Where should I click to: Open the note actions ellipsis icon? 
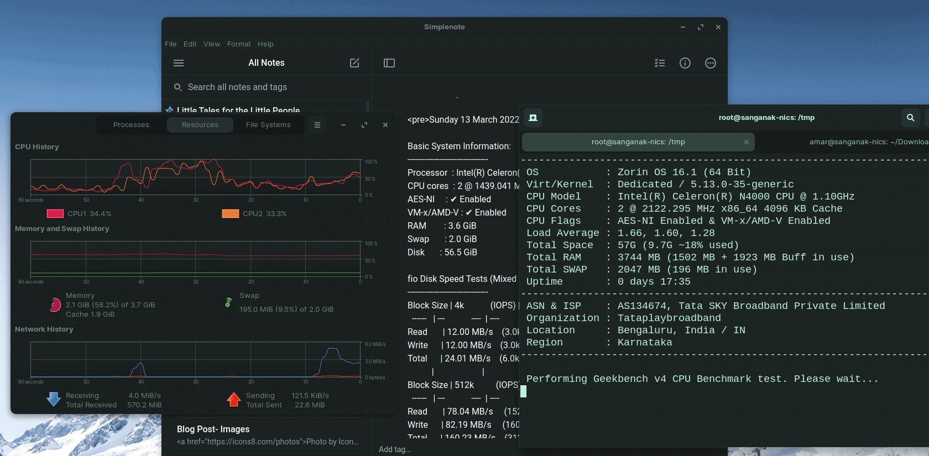(711, 63)
